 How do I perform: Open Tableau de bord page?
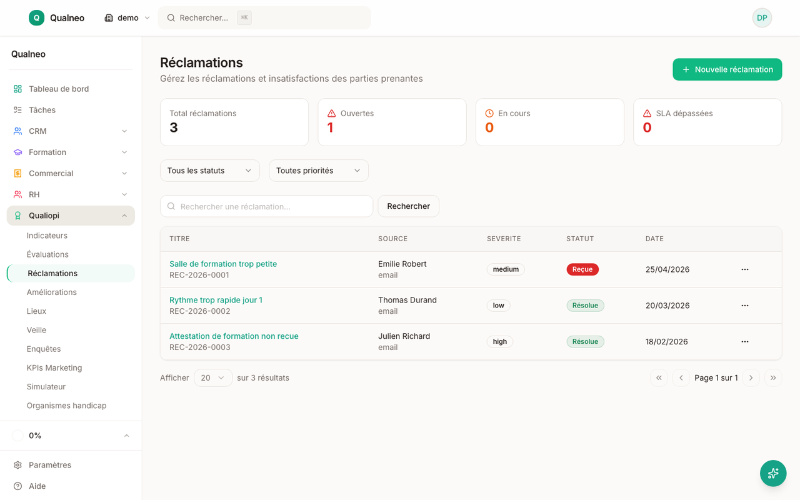click(x=59, y=89)
